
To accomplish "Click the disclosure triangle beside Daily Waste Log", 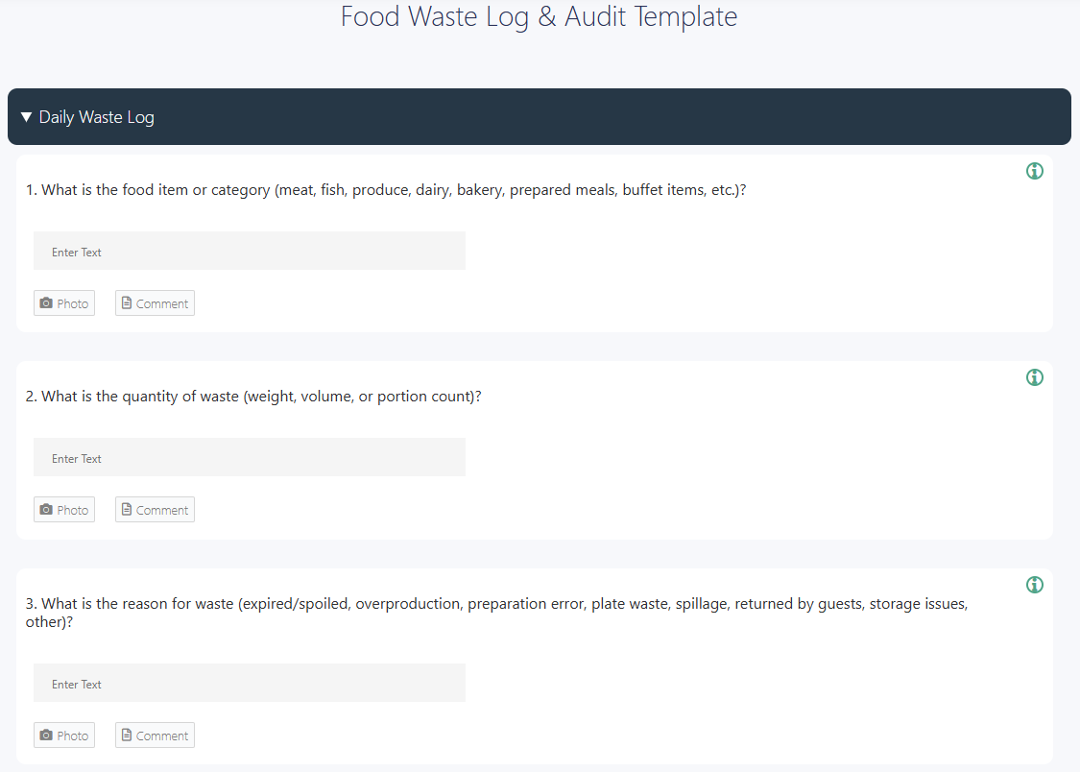I will [x=27, y=116].
